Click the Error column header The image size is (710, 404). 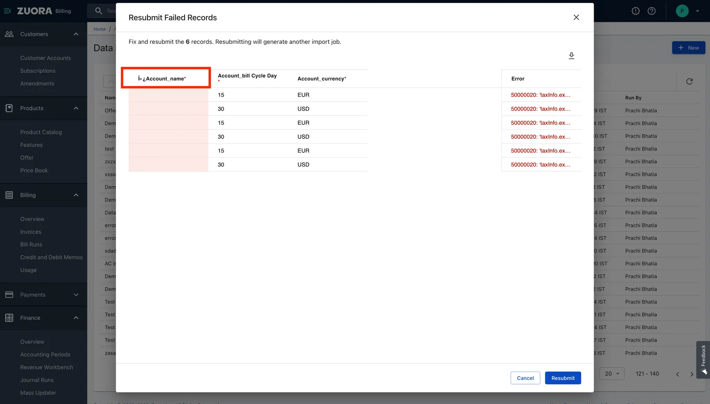click(x=518, y=79)
